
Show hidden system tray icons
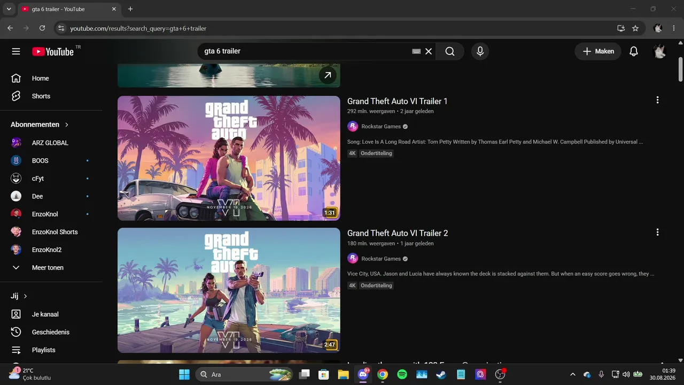573,374
